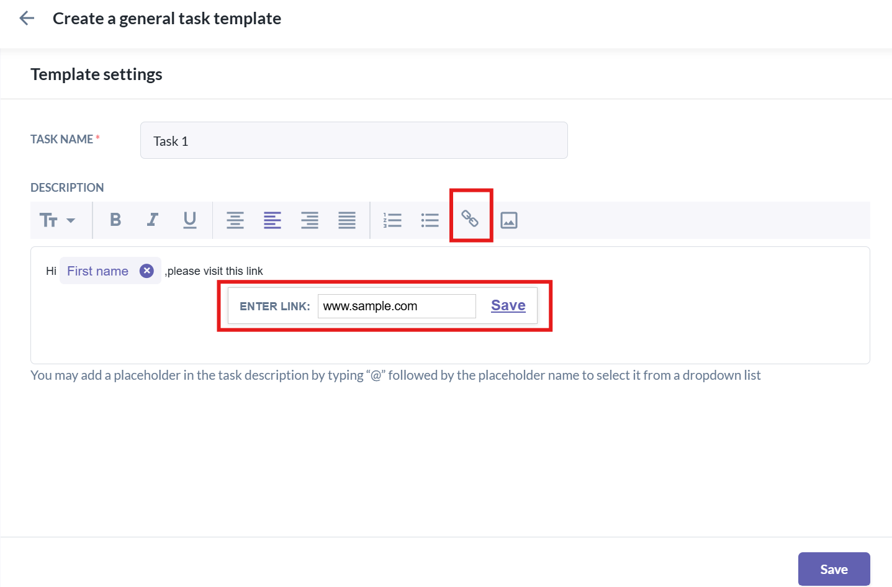Right-align the description text
892x587 pixels.
[x=310, y=220]
